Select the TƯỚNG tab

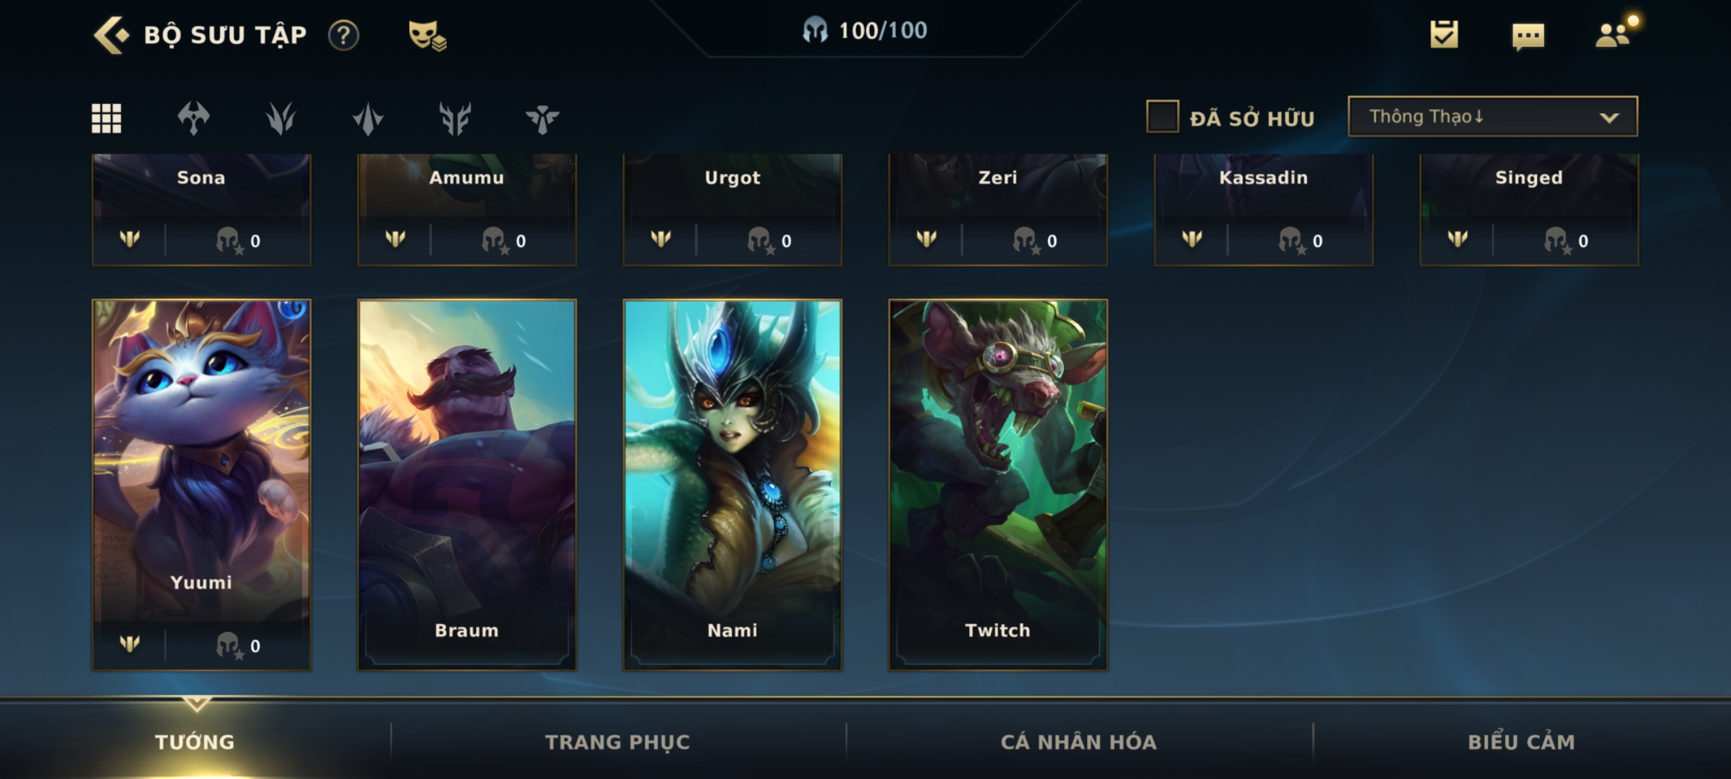click(x=195, y=742)
